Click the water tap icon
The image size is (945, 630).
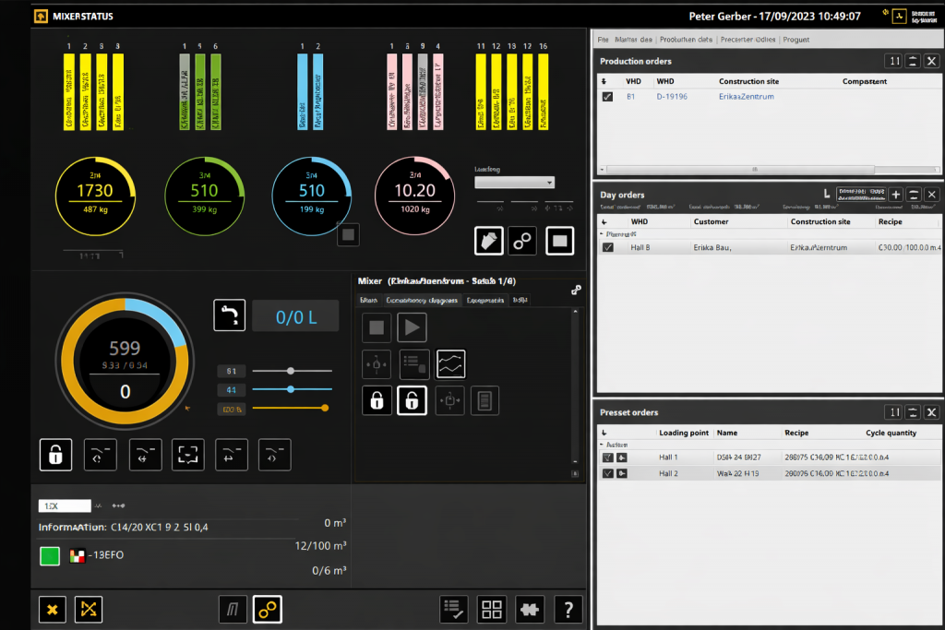229,315
